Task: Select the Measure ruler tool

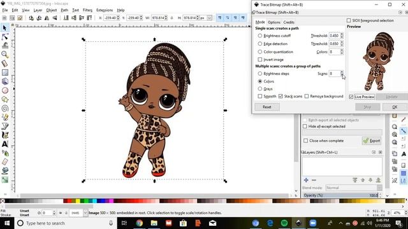Action: point(4,64)
